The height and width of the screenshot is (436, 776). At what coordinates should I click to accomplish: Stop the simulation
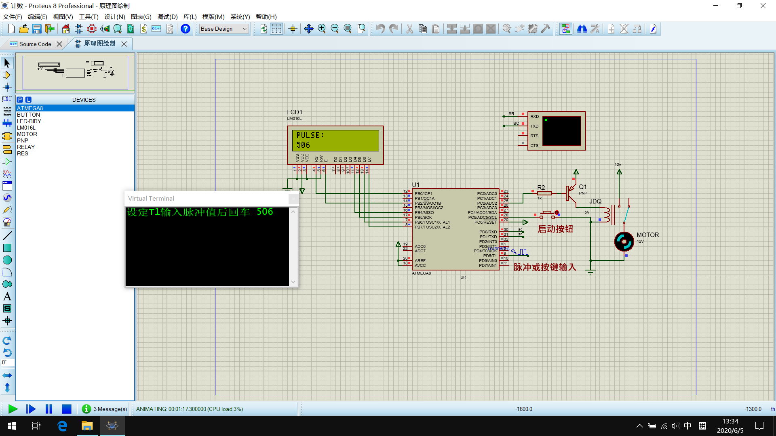(x=67, y=409)
